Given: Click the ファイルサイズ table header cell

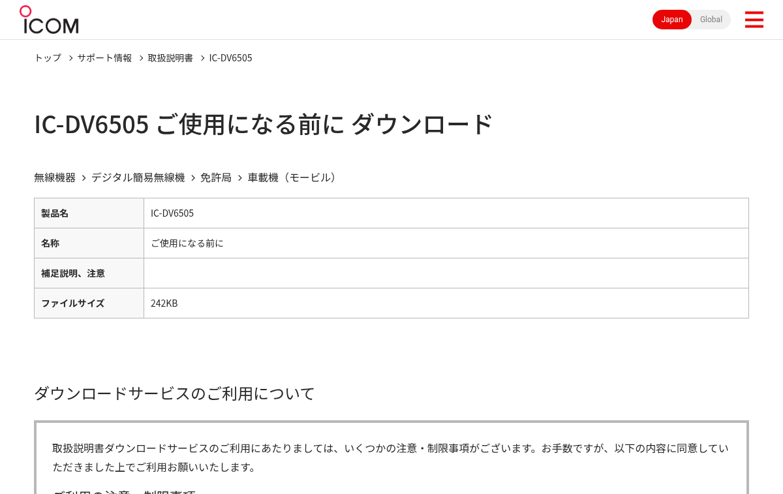Looking at the screenshot, I should click(x=89, y=303).
